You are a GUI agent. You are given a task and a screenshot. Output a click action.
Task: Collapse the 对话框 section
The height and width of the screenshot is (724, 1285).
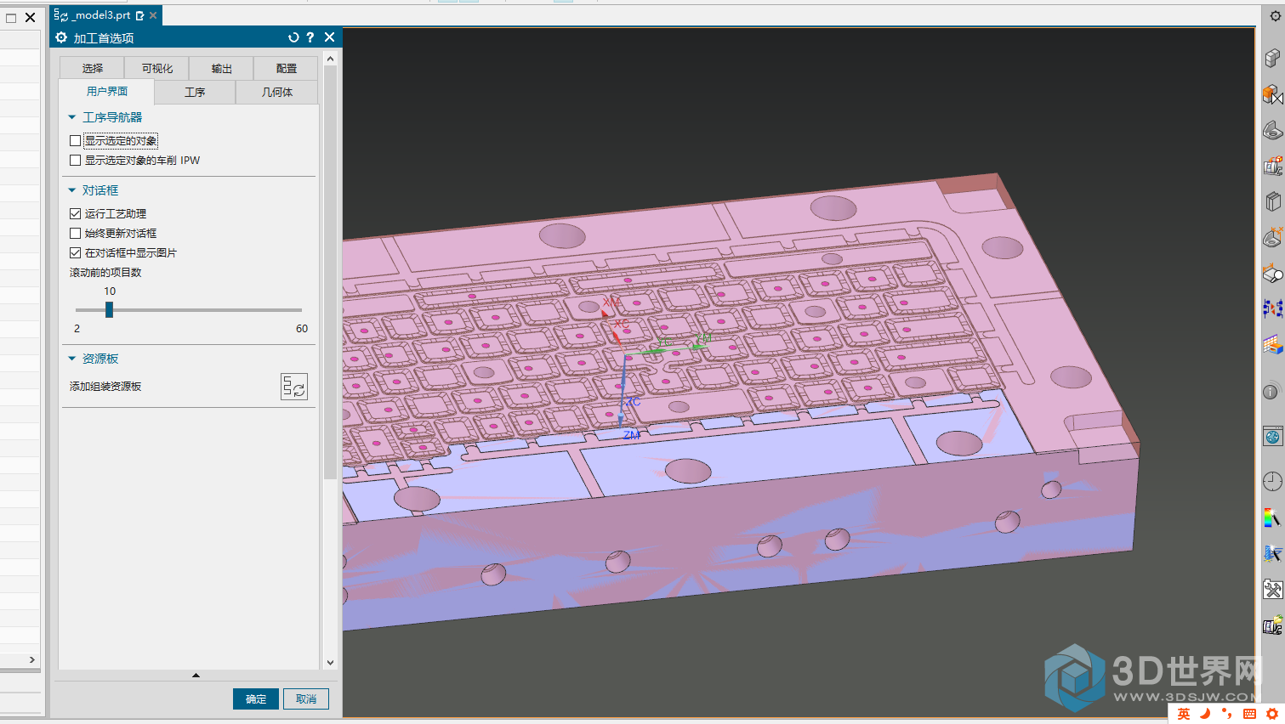tap(72, 190)
